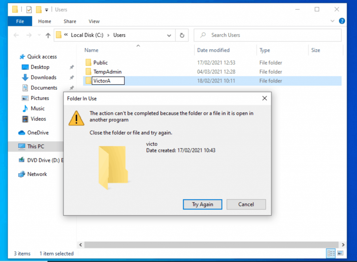
Task: Click the Try Again button
Action: click(203, 204)
